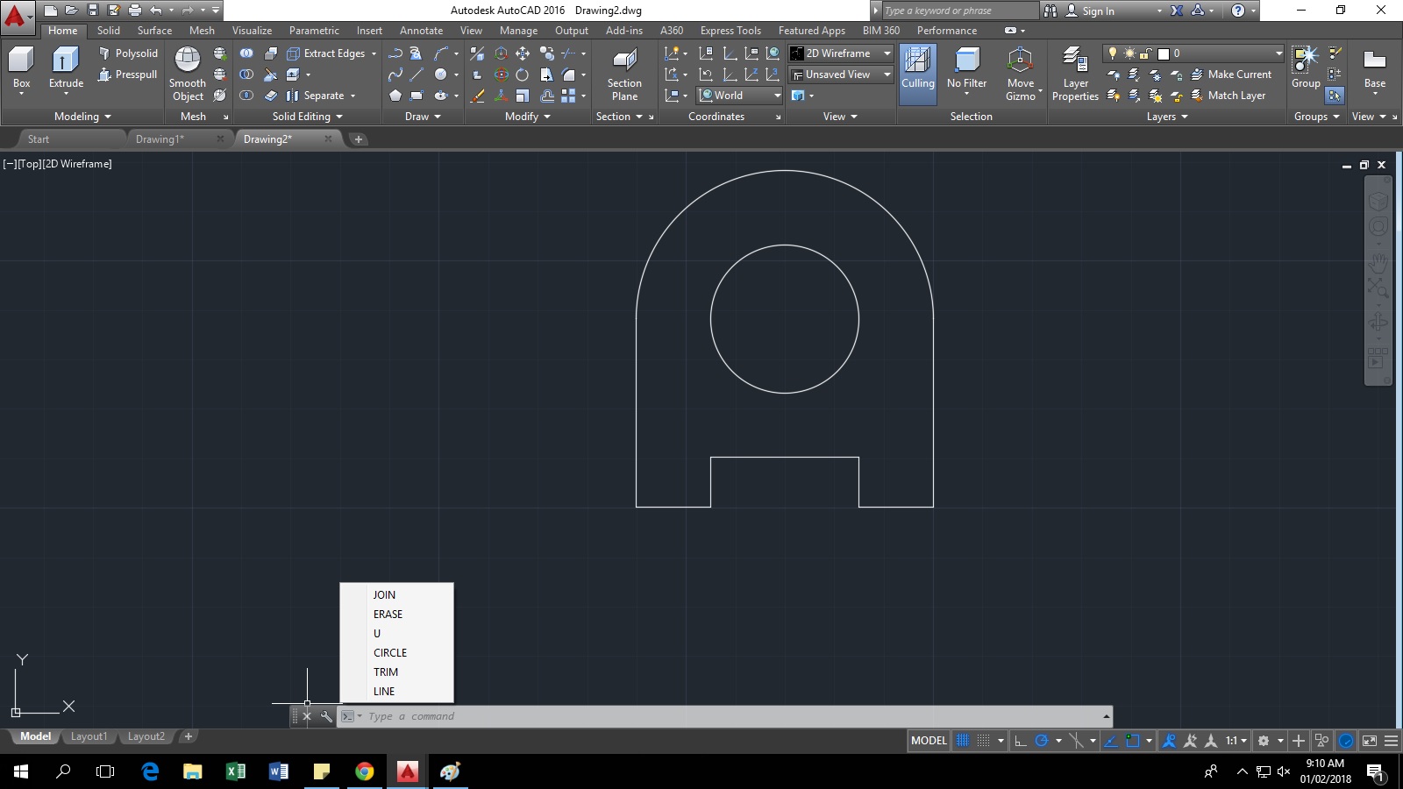Expand the Modify panel
This screenshot has width=1403, height=789.
click(528, 117)
